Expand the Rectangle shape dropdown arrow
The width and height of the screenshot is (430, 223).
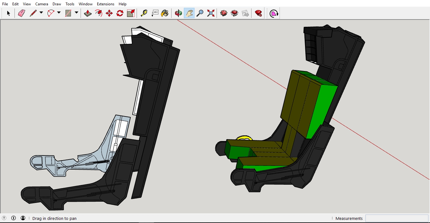point(76,13)
